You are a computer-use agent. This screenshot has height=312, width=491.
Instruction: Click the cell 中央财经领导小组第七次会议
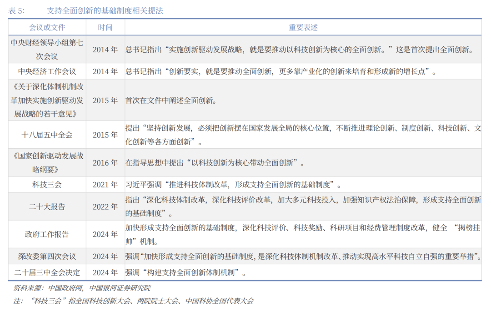pyautogui.click(x=47, y=50)
